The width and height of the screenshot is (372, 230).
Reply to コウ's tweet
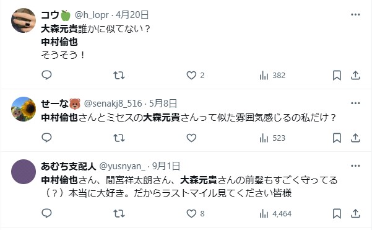click(x=46, y=75)
